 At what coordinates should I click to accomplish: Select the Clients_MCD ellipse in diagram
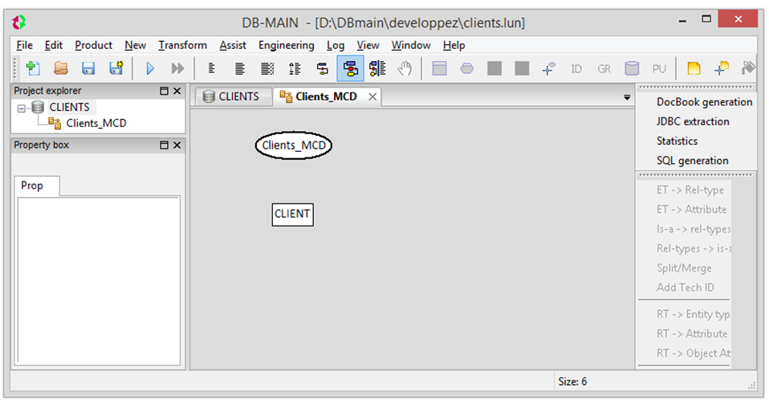click(x=293, y=145)
